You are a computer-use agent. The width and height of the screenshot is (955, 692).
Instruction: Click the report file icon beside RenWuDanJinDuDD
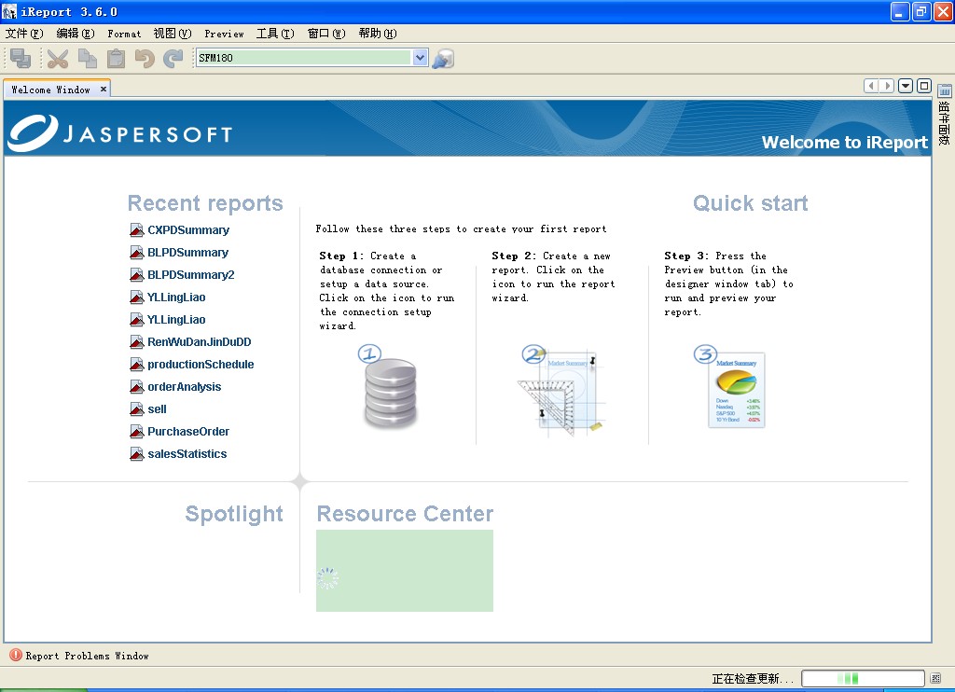point(136,341)
